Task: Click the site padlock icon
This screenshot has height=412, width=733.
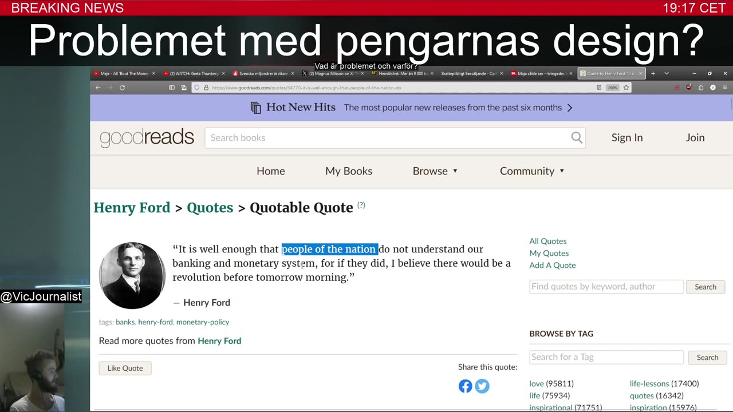Action: (206, 88)
